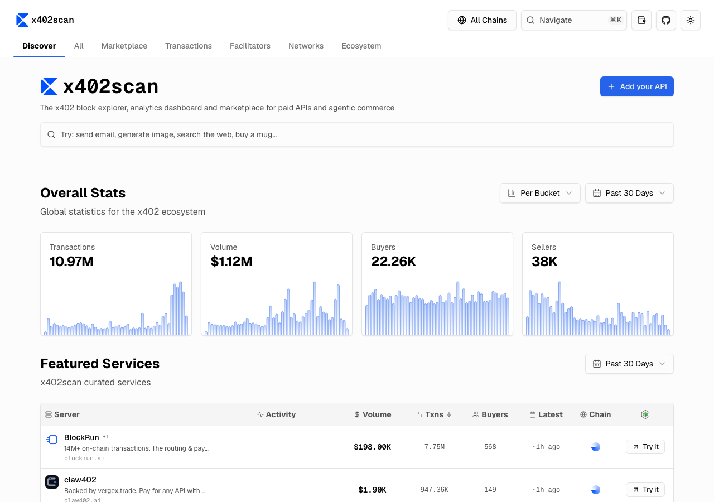Open the Facilitators tab
This screenshot has height=502, width=714.
pyautogui.click(x=250, y=46)
